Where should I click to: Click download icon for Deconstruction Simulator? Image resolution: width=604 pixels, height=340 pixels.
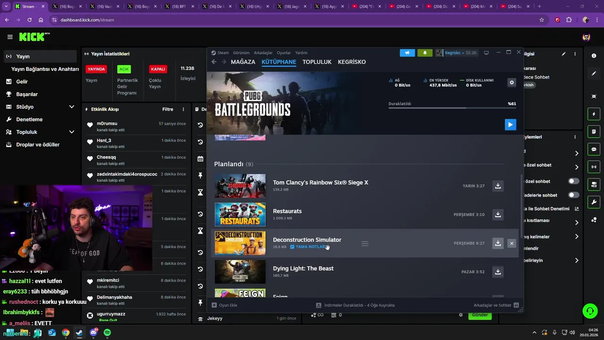498,243
